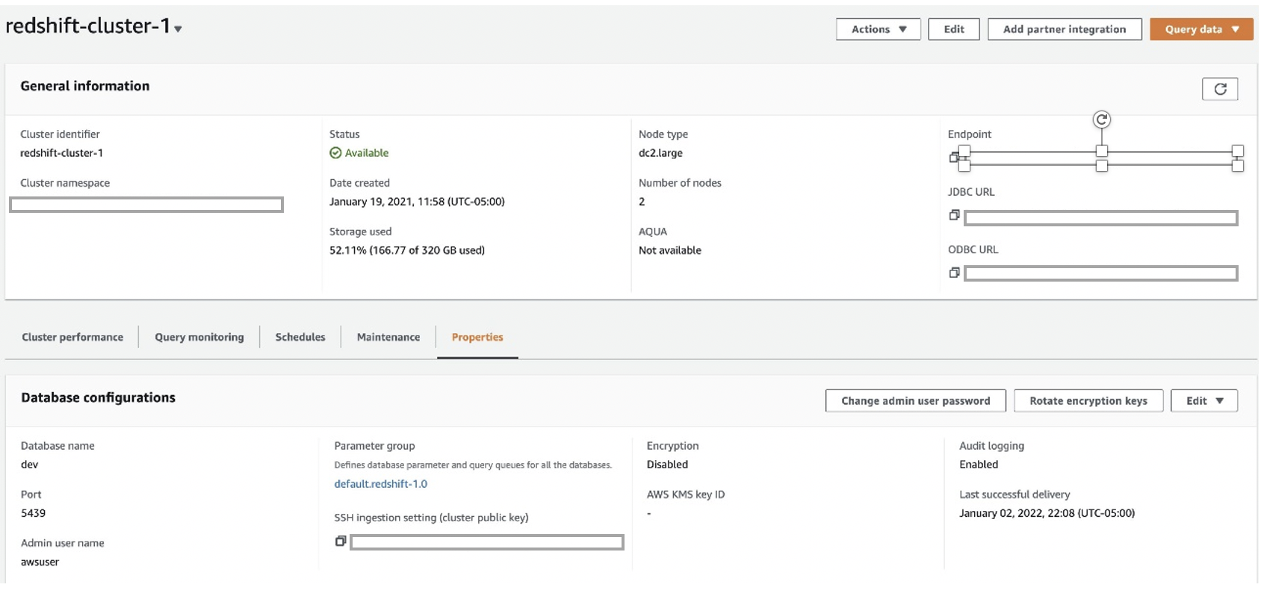Click the Database configurations heading
The height and width of the screenshot is (611, 1261).
pyautogui.click(x=99, y=397)
